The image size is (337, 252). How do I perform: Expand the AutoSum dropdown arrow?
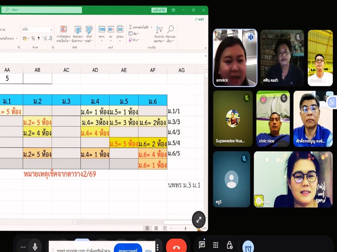point(151,27)
